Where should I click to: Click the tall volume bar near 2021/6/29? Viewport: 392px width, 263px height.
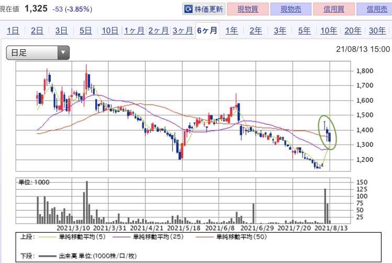tap(253, 213)
